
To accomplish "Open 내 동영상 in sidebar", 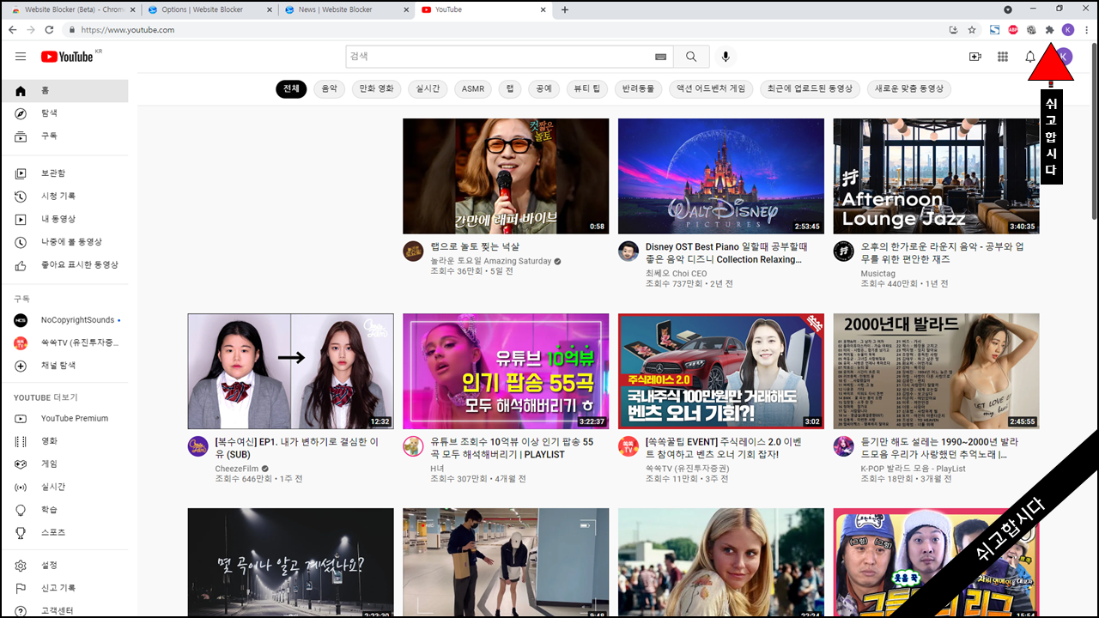I will pos(64,219).
